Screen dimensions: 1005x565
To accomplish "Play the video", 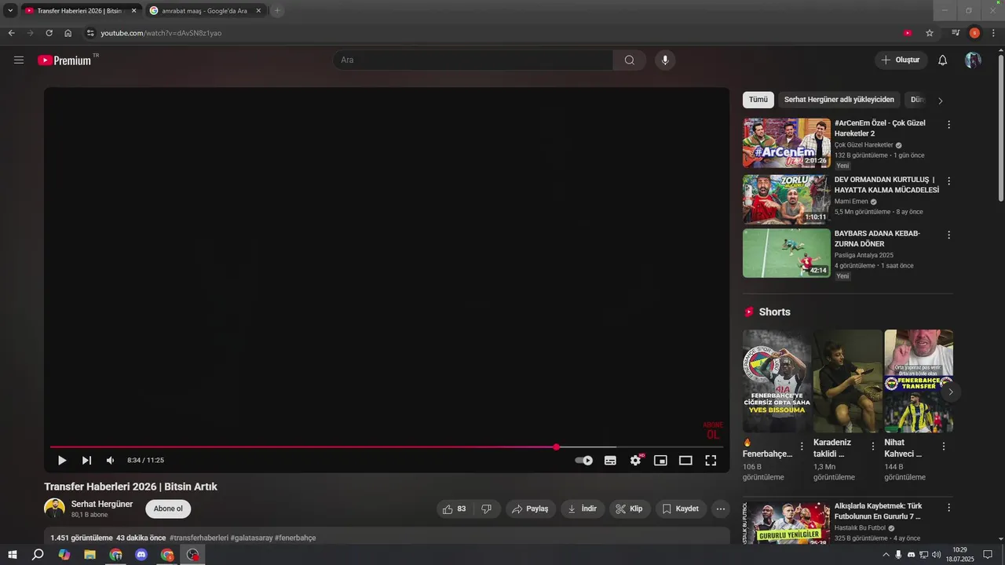I will [x=62, y=461].
